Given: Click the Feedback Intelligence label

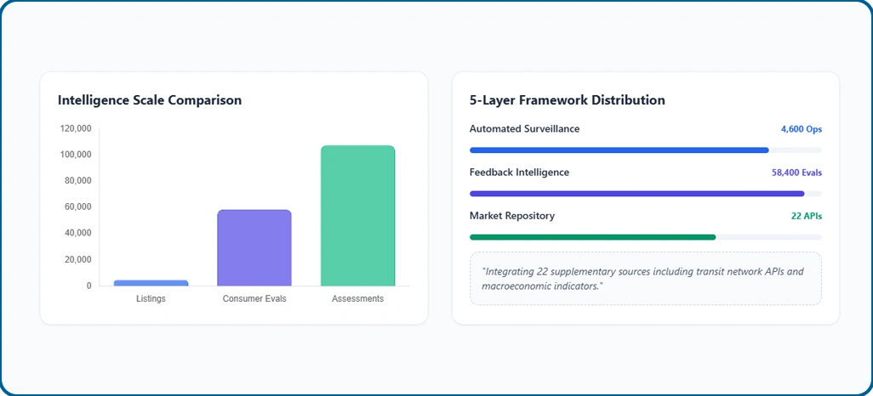Looking at the screenshot, I should pyautogui.click(x=519, y=173).
